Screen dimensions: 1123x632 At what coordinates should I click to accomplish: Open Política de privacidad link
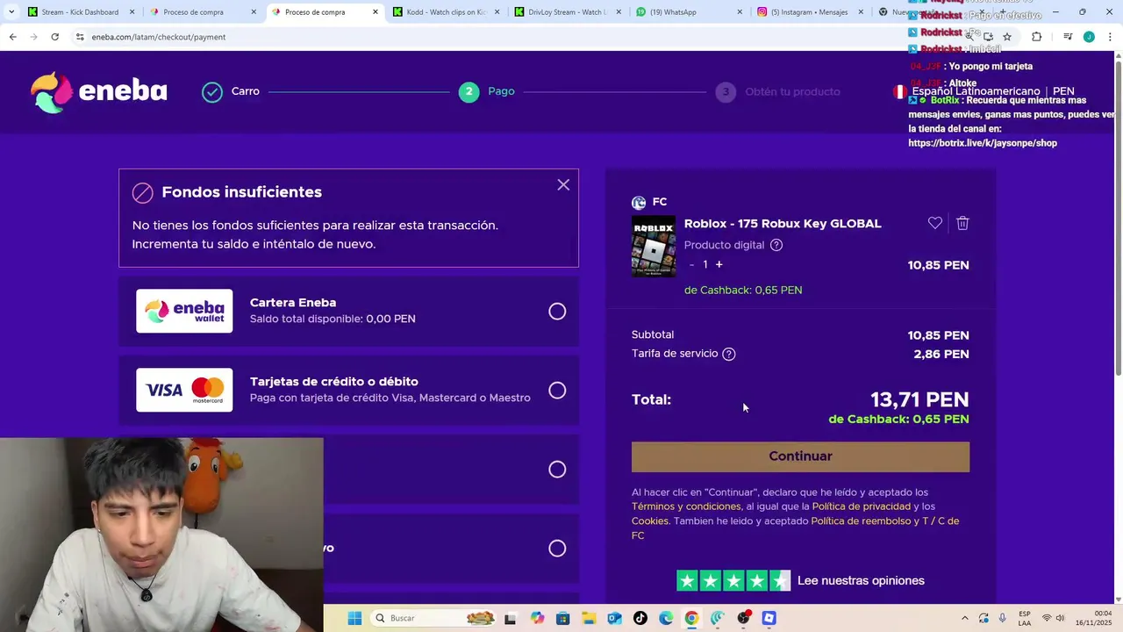[x=862, y=506]
